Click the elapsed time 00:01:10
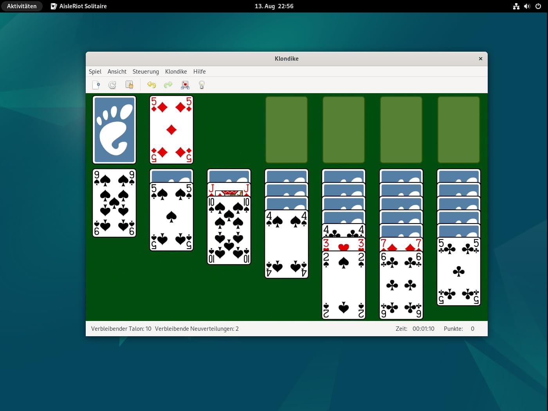Screen dimensions: 548x411 [424, 329]
